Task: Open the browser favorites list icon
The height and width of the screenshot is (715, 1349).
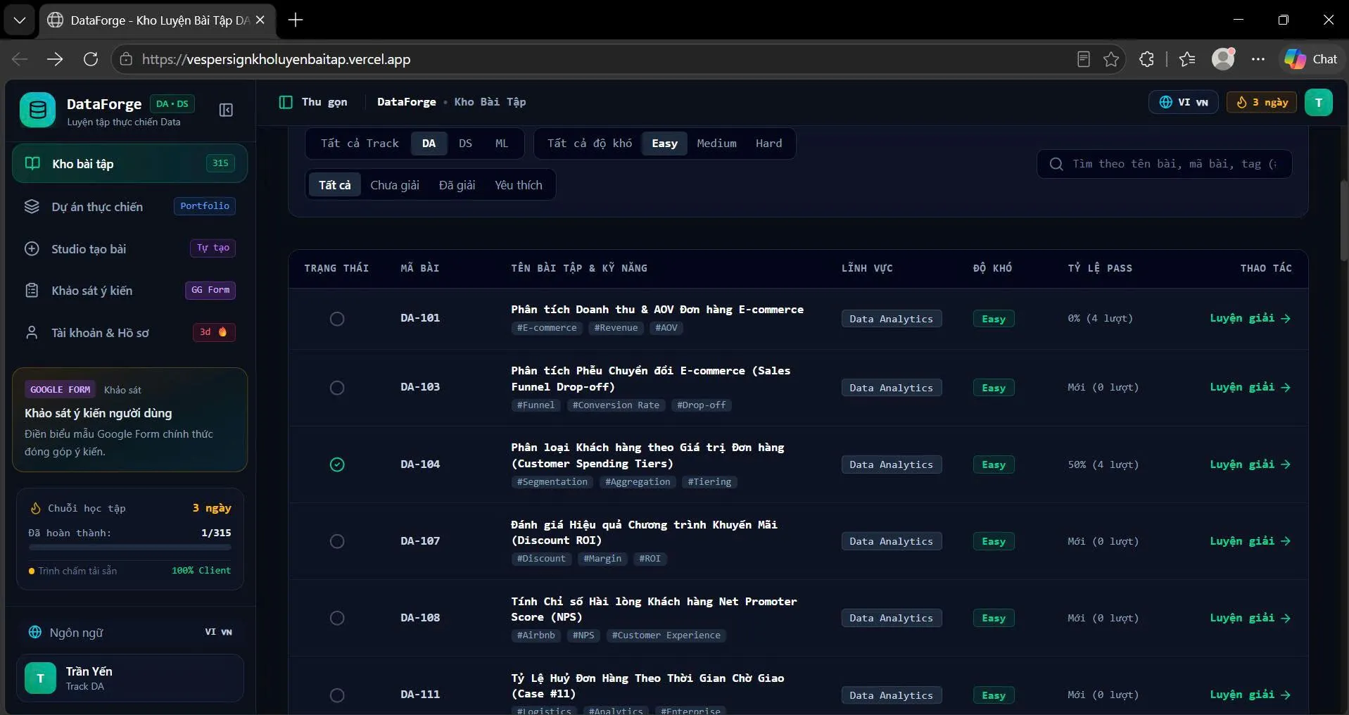Action: (1187, 59)
